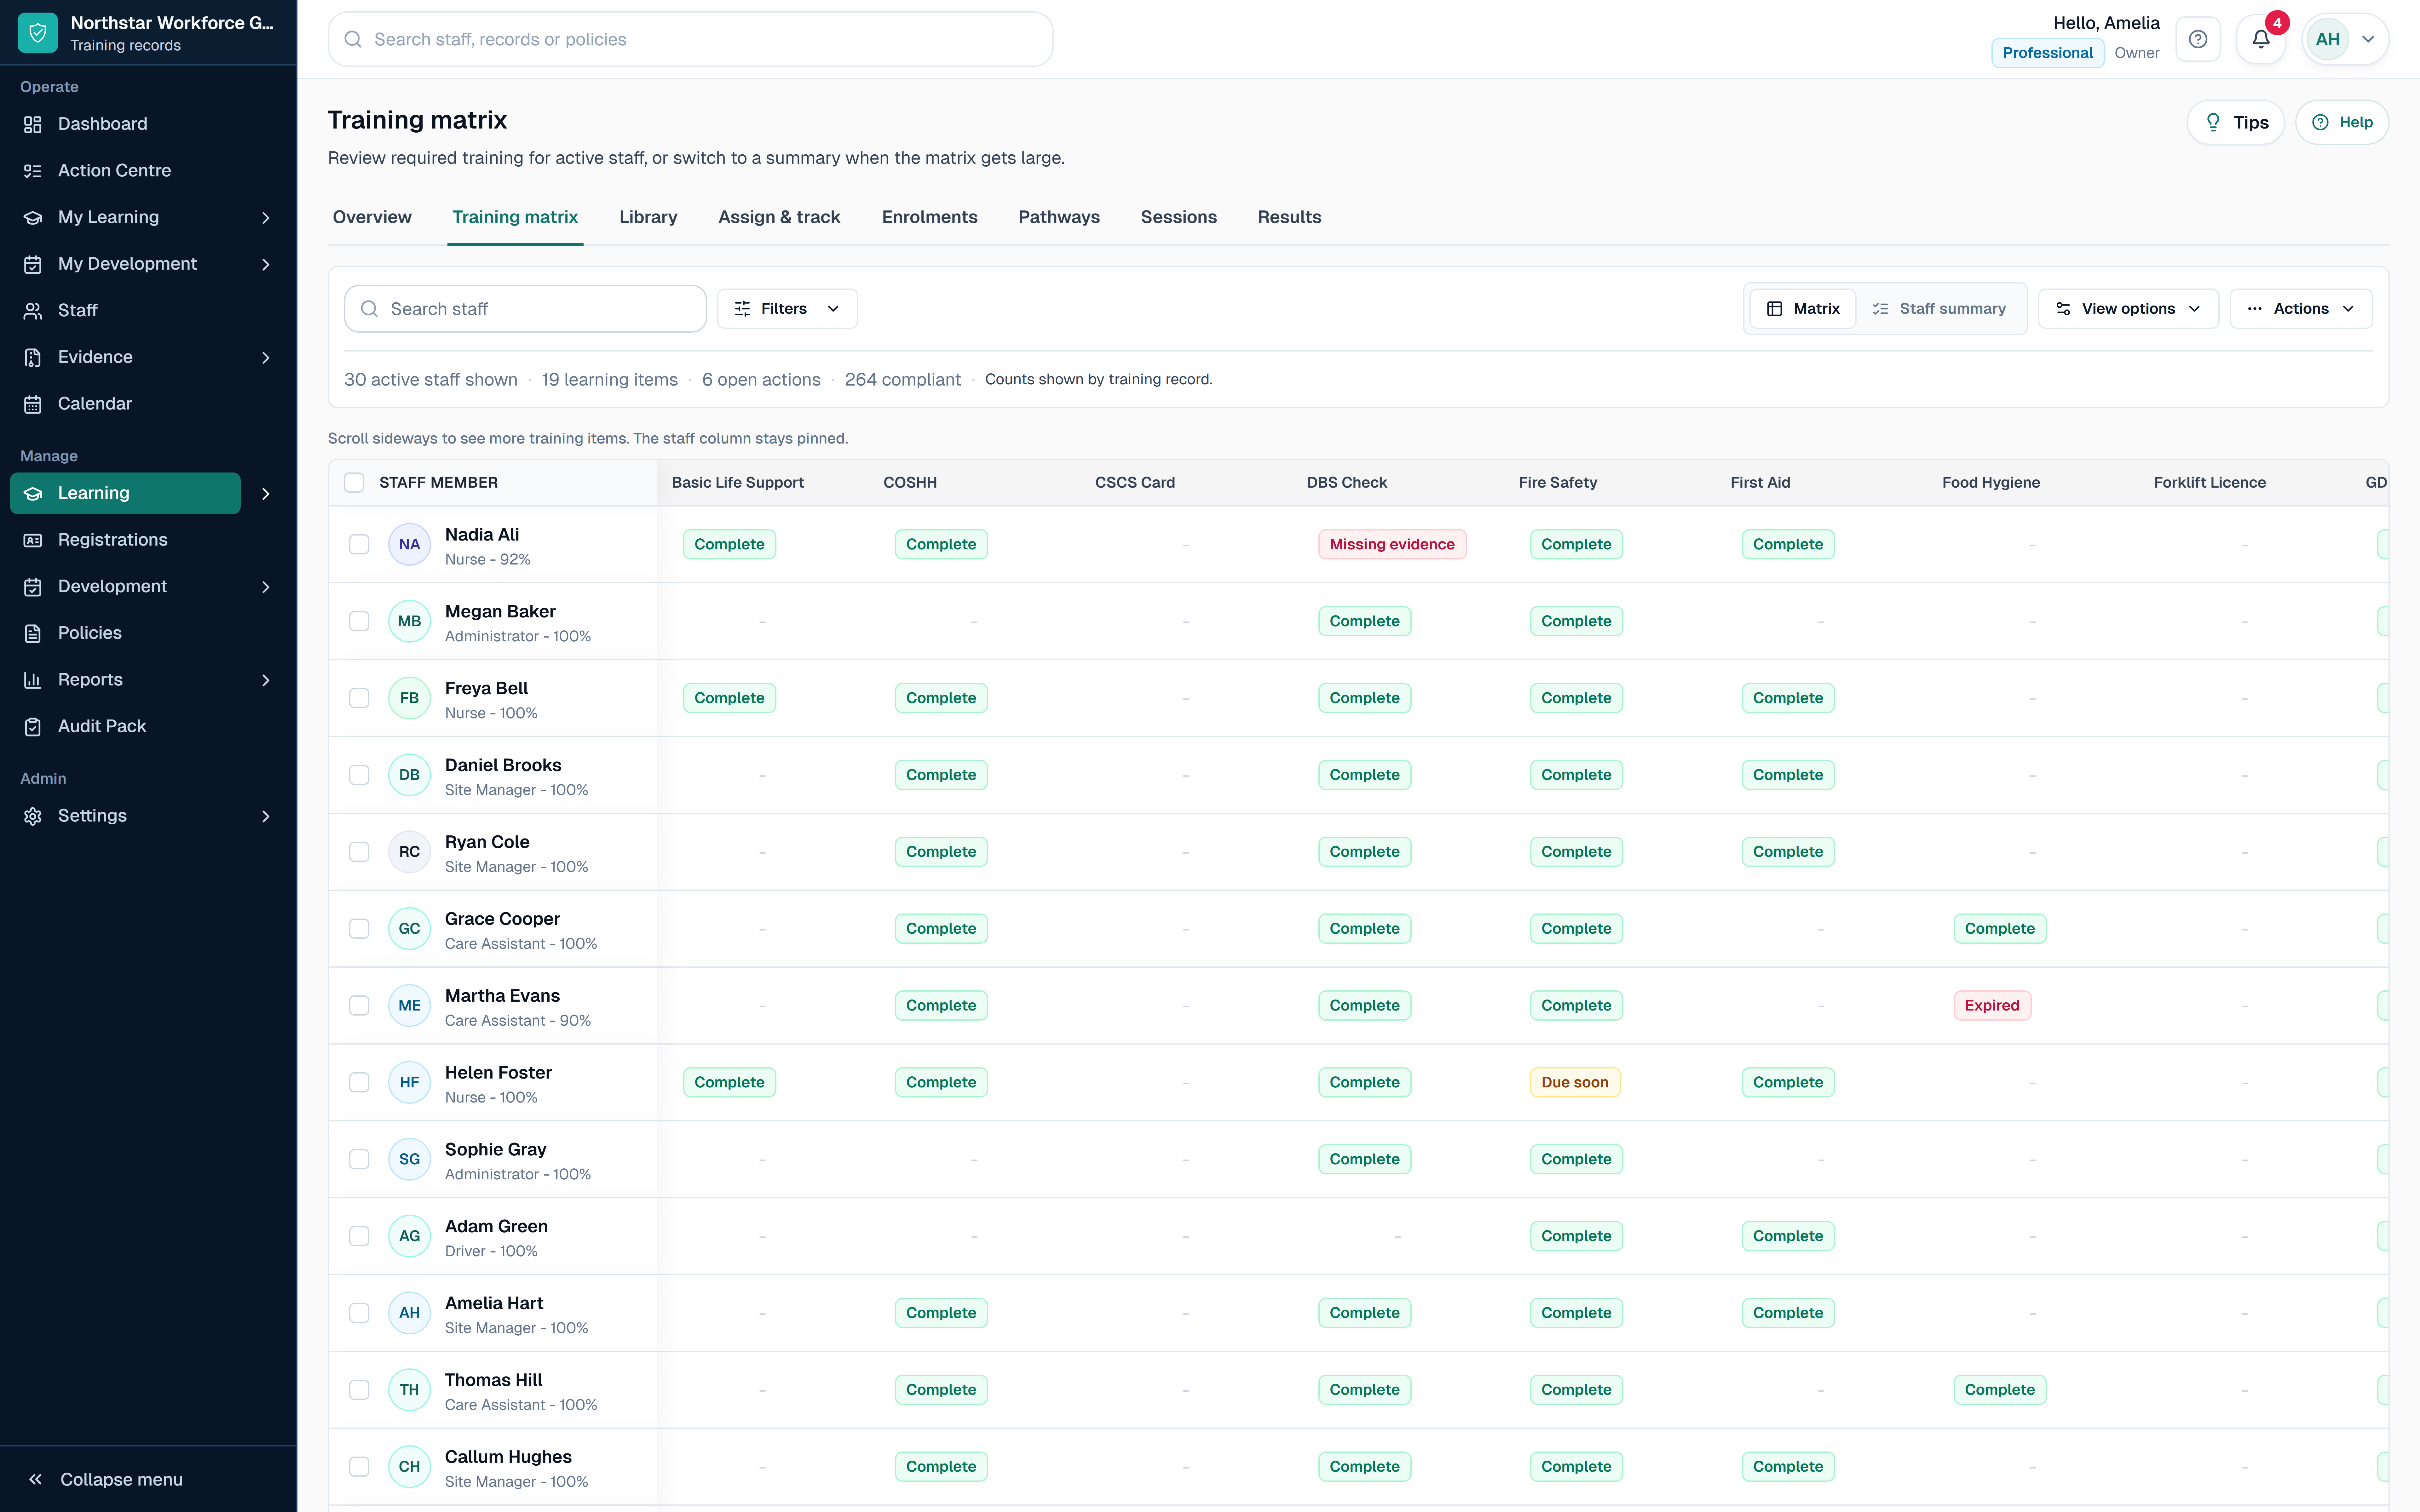Open the account menu chevron
The width and height of the screenshot is (2420, 1512).
[x=2368, y=39]
